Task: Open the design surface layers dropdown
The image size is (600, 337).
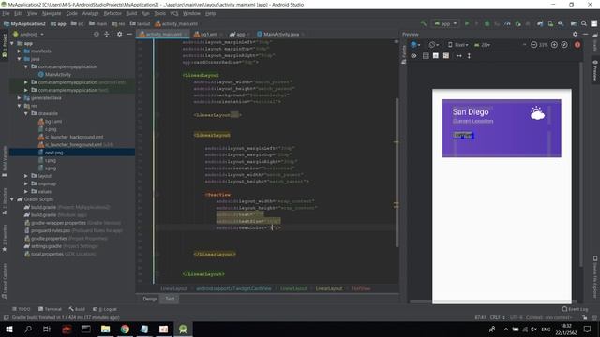Action: coord(415,45)
